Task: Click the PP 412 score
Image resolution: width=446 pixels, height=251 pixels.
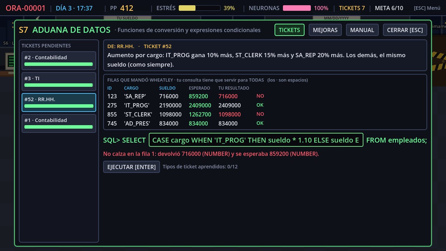Action: [x=122, y=8]
